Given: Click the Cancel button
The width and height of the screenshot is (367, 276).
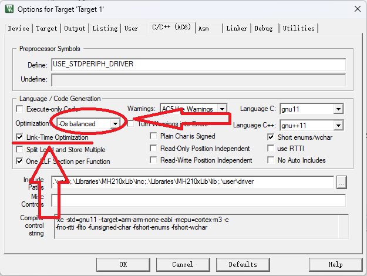Looking at the screenshot, I should point(183,264).
